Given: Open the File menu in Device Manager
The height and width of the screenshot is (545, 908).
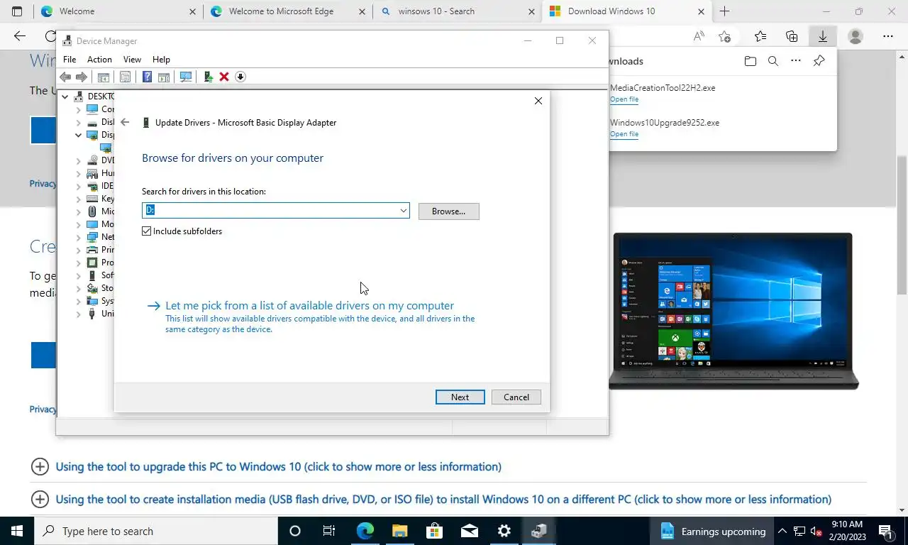Looking at the screenshot, I should pos(70,60).
